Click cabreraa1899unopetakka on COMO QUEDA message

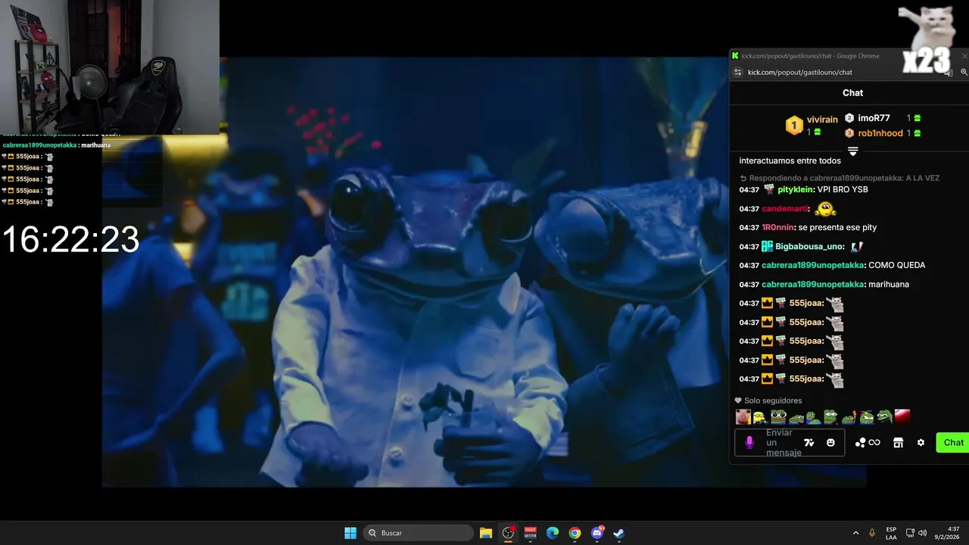(813, 265)
